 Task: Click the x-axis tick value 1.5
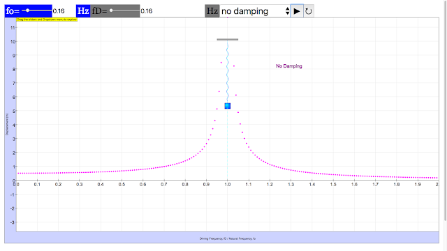333,184
